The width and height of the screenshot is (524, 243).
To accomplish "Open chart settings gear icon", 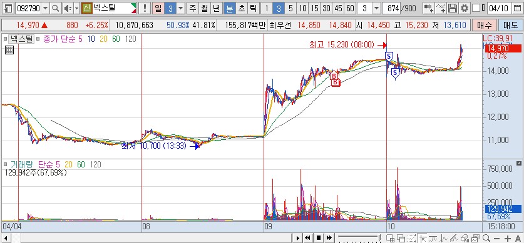I will point(464,8).
